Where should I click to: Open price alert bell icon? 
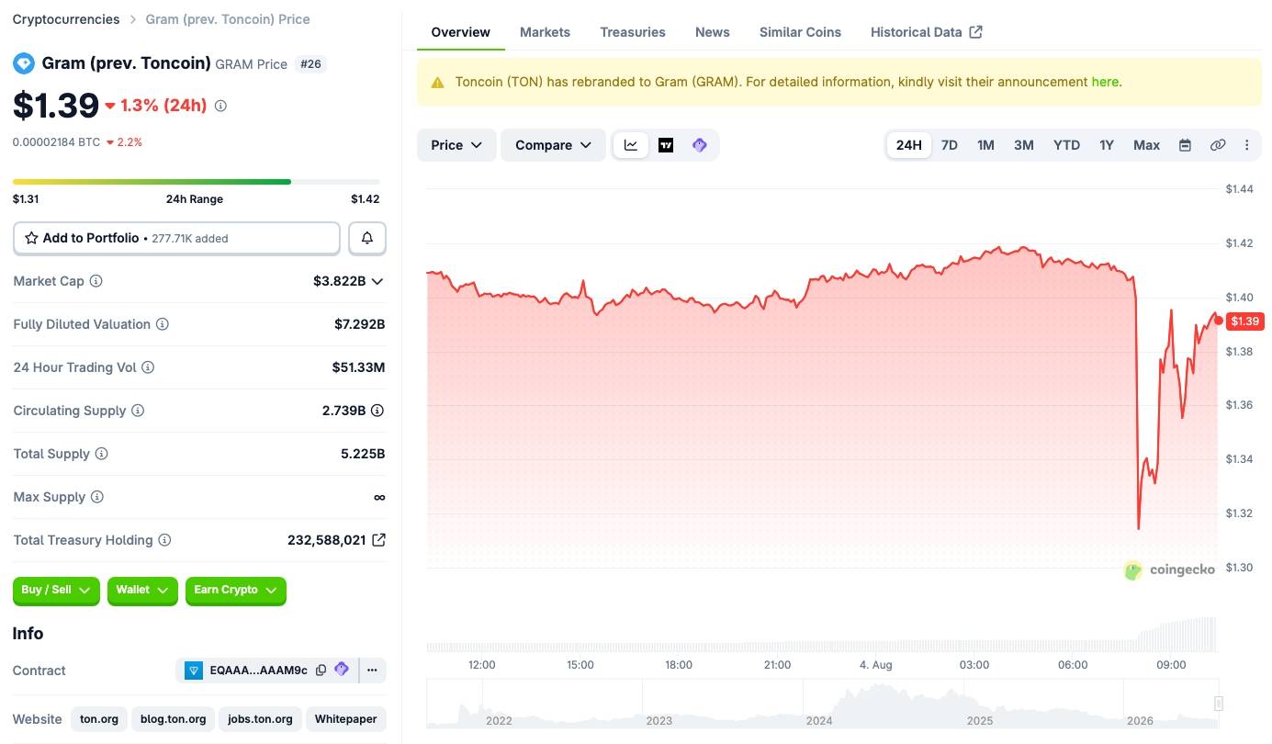(x=367, y=238)
